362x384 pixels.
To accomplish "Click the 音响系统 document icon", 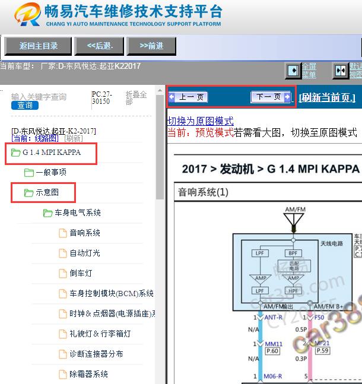I will (x=63, y=233).
